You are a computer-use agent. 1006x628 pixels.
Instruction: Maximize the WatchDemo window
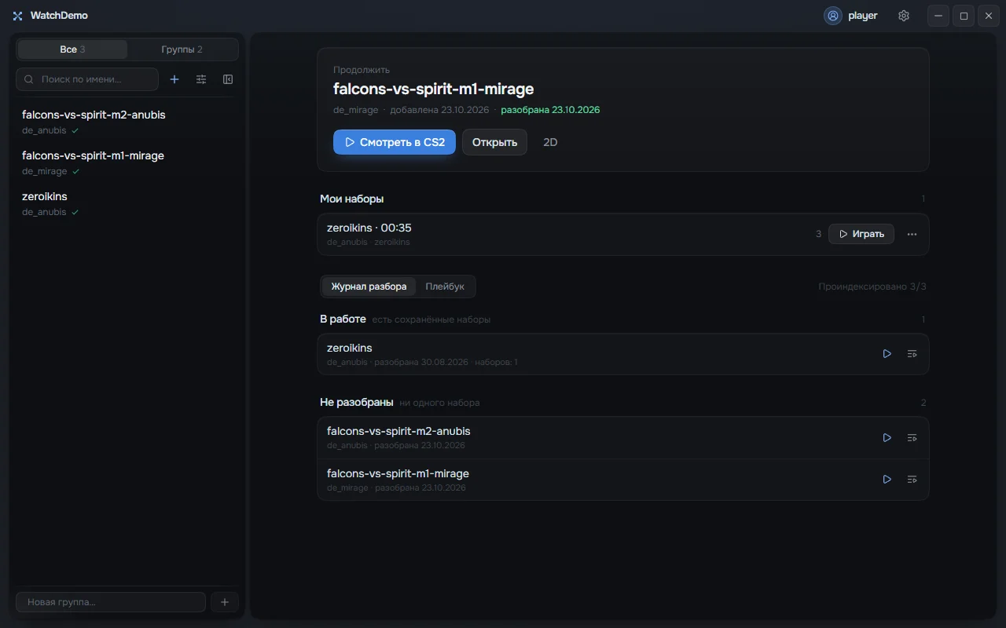click(x=964, y=16)
